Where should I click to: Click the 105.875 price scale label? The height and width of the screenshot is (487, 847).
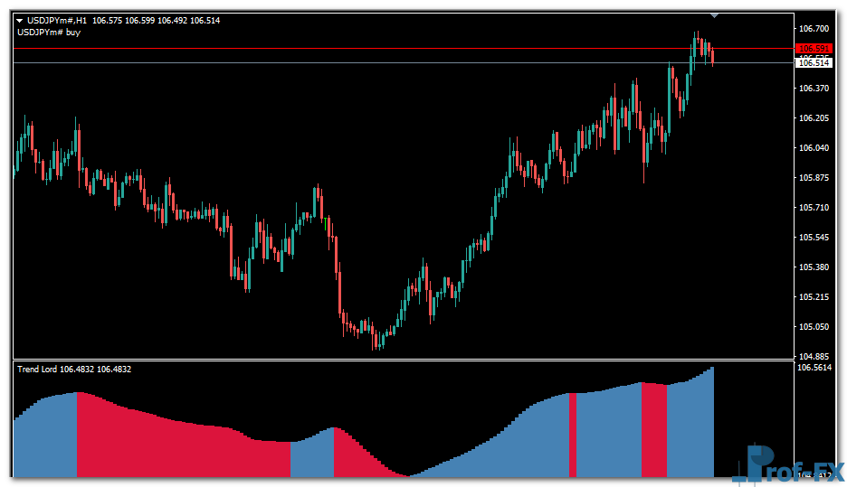coord(814,178)
